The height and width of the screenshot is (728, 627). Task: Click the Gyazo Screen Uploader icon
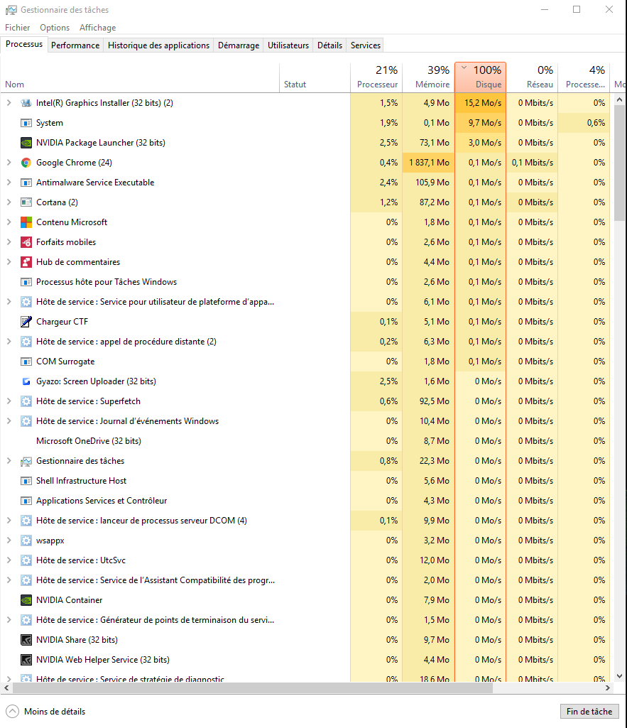click(x=26, y=381)
